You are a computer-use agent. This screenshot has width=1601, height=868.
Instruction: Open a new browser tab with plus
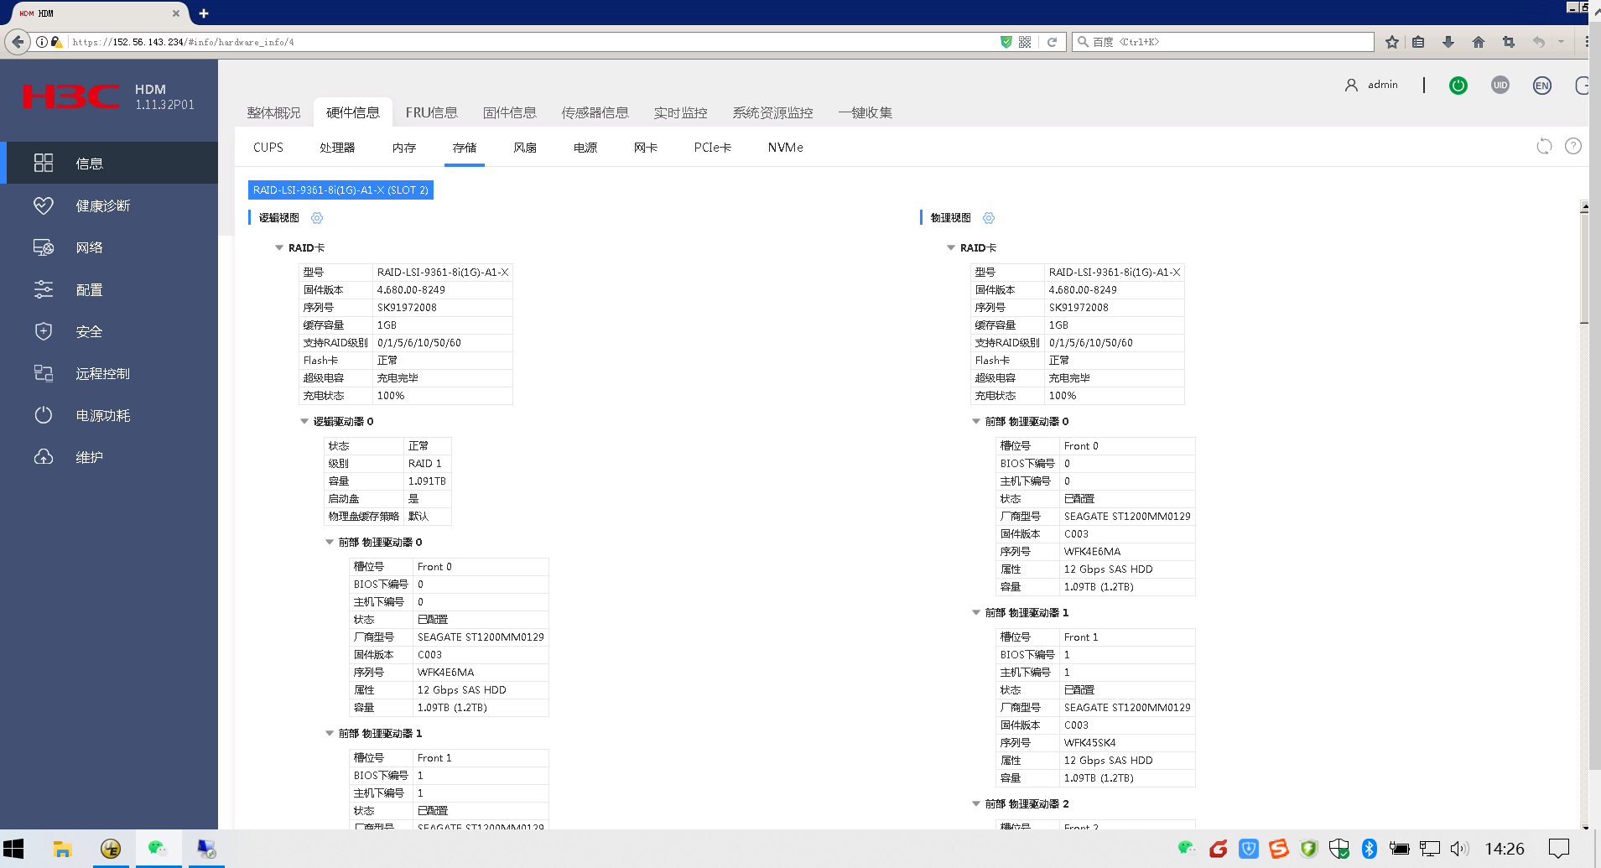click(x=204, y=13)
